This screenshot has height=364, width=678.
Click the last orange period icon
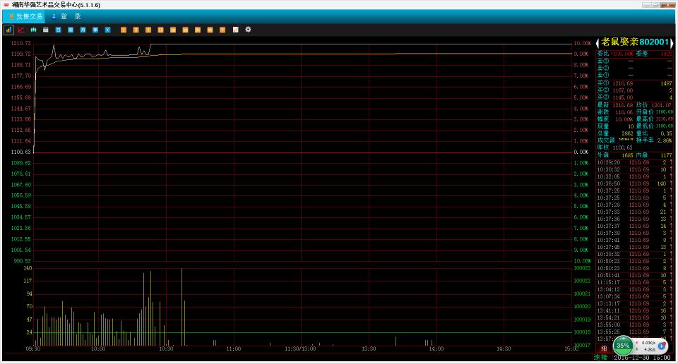(222, 30)
